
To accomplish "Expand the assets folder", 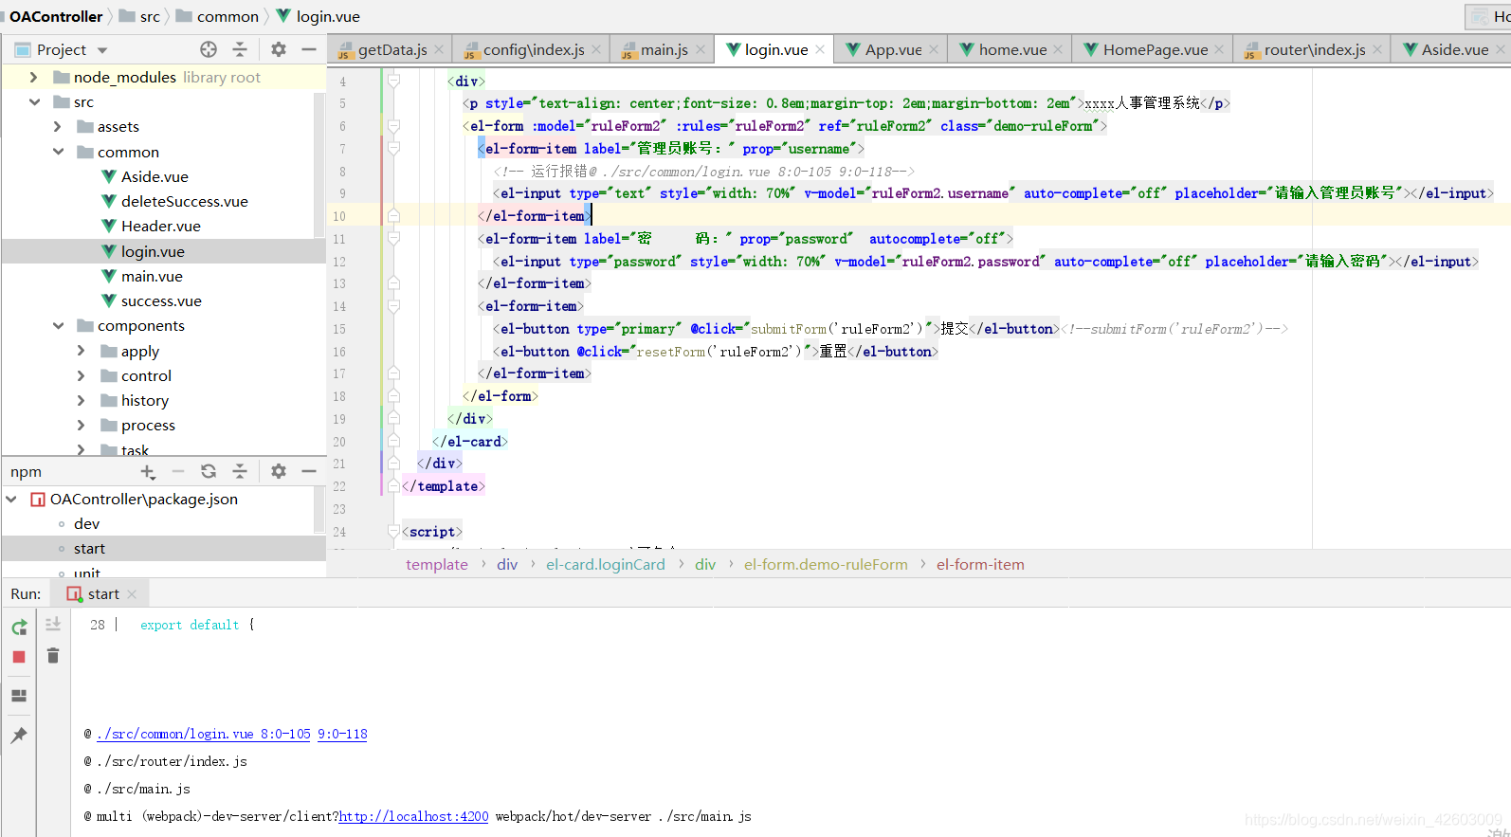I will [x=57, y=126].
